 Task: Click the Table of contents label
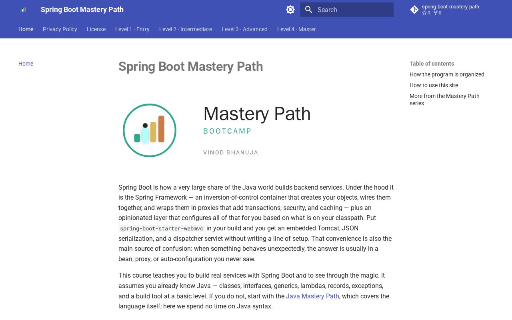432,64
